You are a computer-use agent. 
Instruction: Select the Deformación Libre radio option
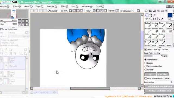click(x=146, y=66)
